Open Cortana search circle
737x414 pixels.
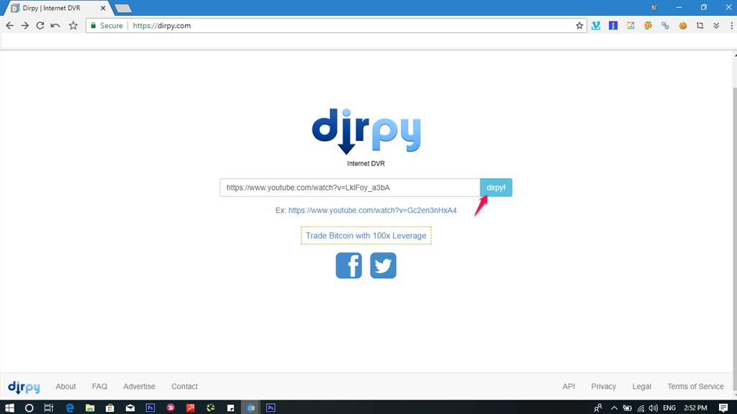coord(29,408)
